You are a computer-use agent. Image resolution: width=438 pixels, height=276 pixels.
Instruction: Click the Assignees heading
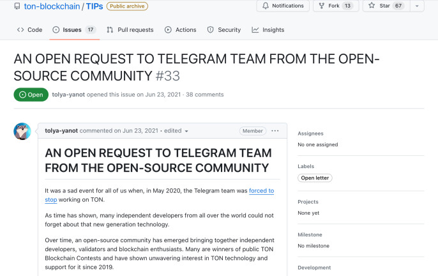[310, 134]
